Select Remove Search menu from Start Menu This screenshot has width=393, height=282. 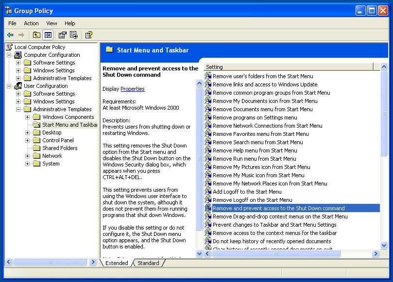(257, 142)
